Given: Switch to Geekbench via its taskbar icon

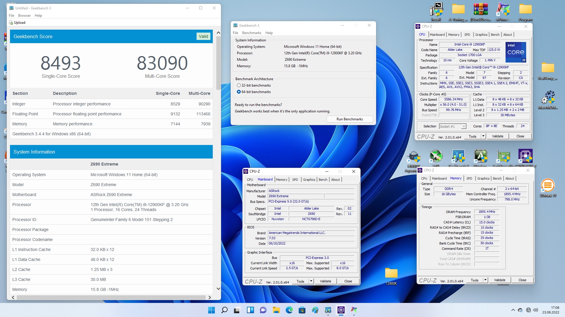Looking at the screenshot, I should pos(328,310).
